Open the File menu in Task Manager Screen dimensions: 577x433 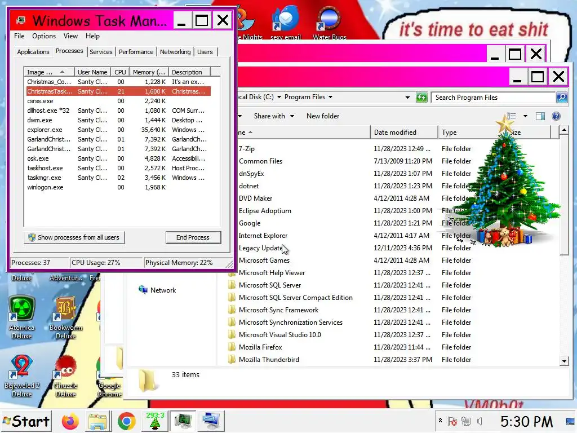(x=19, y=36)
